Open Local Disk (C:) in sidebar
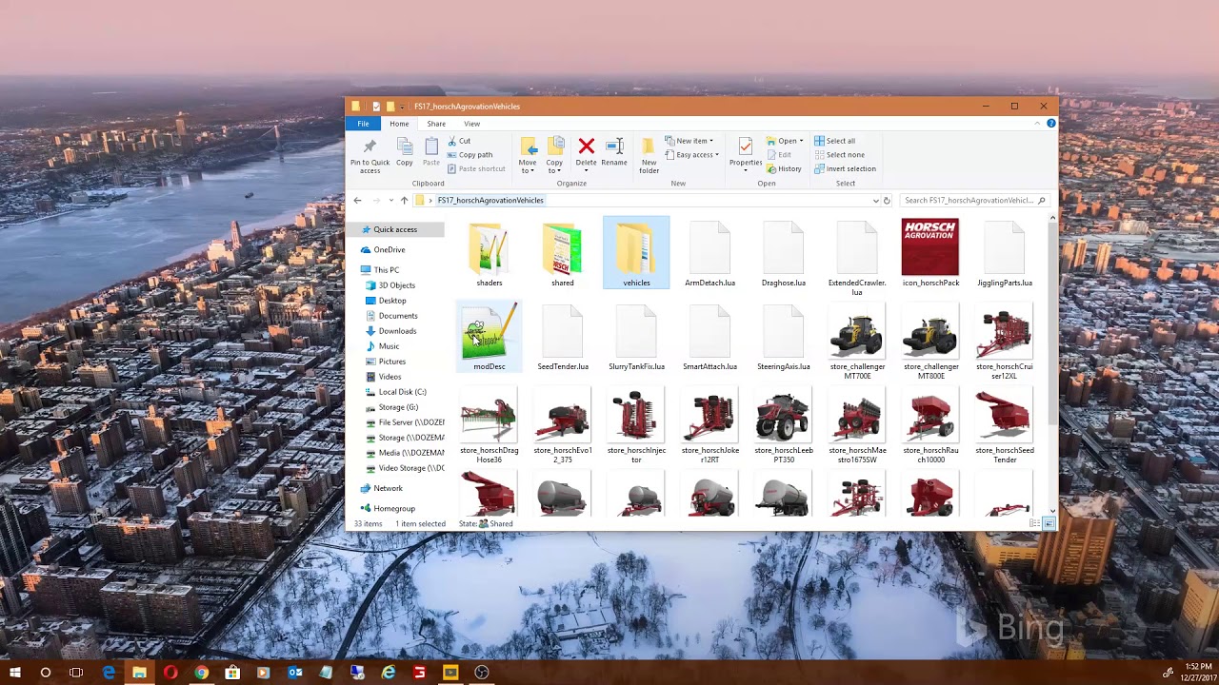The image size is (1219, 685). point(402,392)
